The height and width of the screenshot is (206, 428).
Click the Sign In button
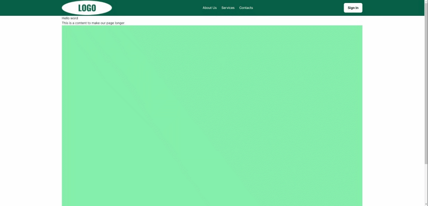pos(353,8)
